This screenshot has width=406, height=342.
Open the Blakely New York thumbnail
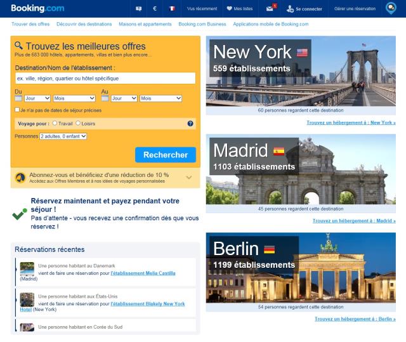tap(27, 299)
